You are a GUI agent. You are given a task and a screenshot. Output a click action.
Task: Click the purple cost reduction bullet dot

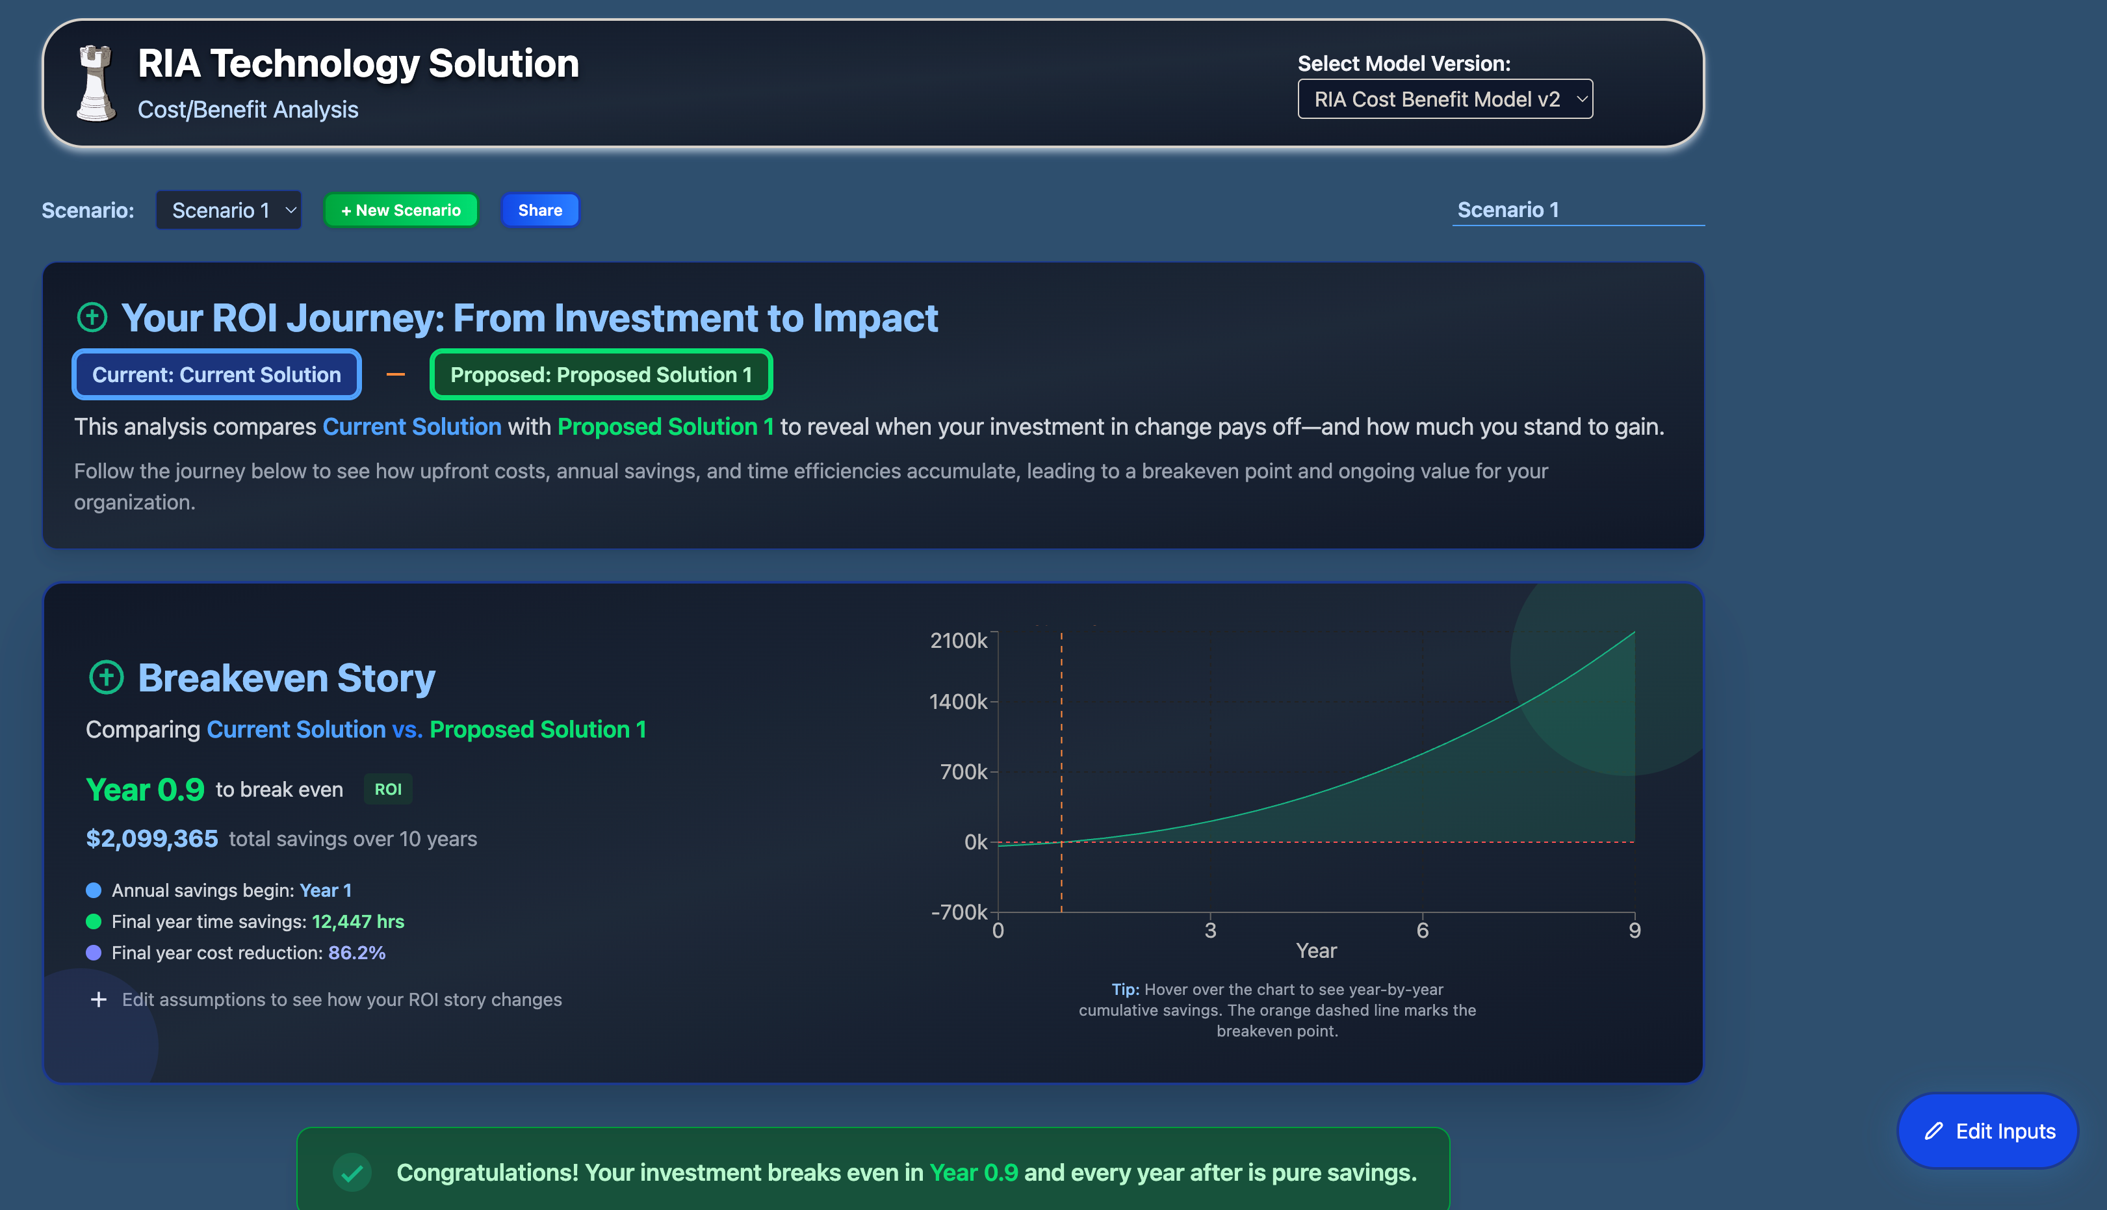pyautogui.click(x=94, y=953)
